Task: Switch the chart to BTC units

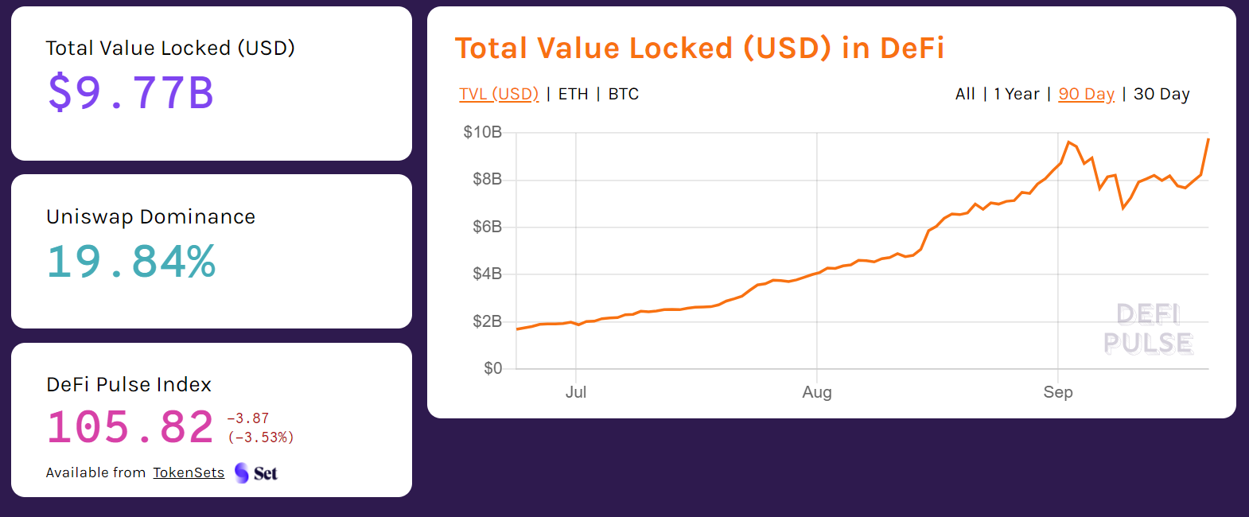Action: [x=623, y=93]
